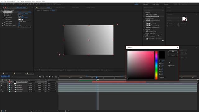This screenshot has height=112, width=199.
Task: Expand layer 1 Dark Green Solid twirl arrow
Action: (x=8, y=82)
